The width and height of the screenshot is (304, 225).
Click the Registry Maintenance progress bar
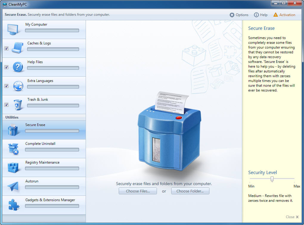[52, 168]
